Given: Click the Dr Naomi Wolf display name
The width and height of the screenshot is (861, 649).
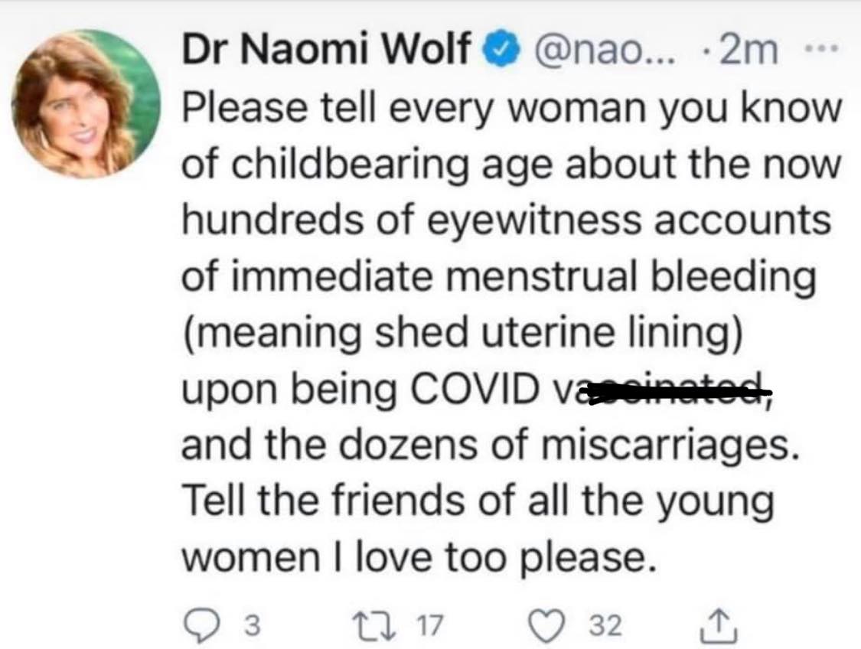Looking at the screenshot, I should [x=327, y=51].
